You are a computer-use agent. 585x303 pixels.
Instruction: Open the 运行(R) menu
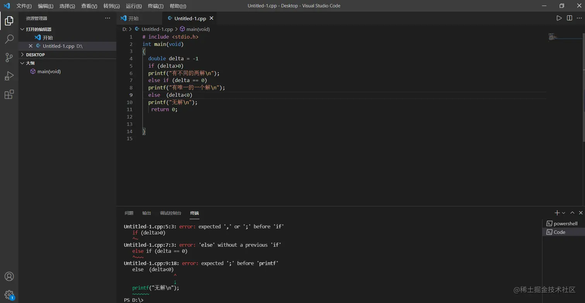pos(134,6)
